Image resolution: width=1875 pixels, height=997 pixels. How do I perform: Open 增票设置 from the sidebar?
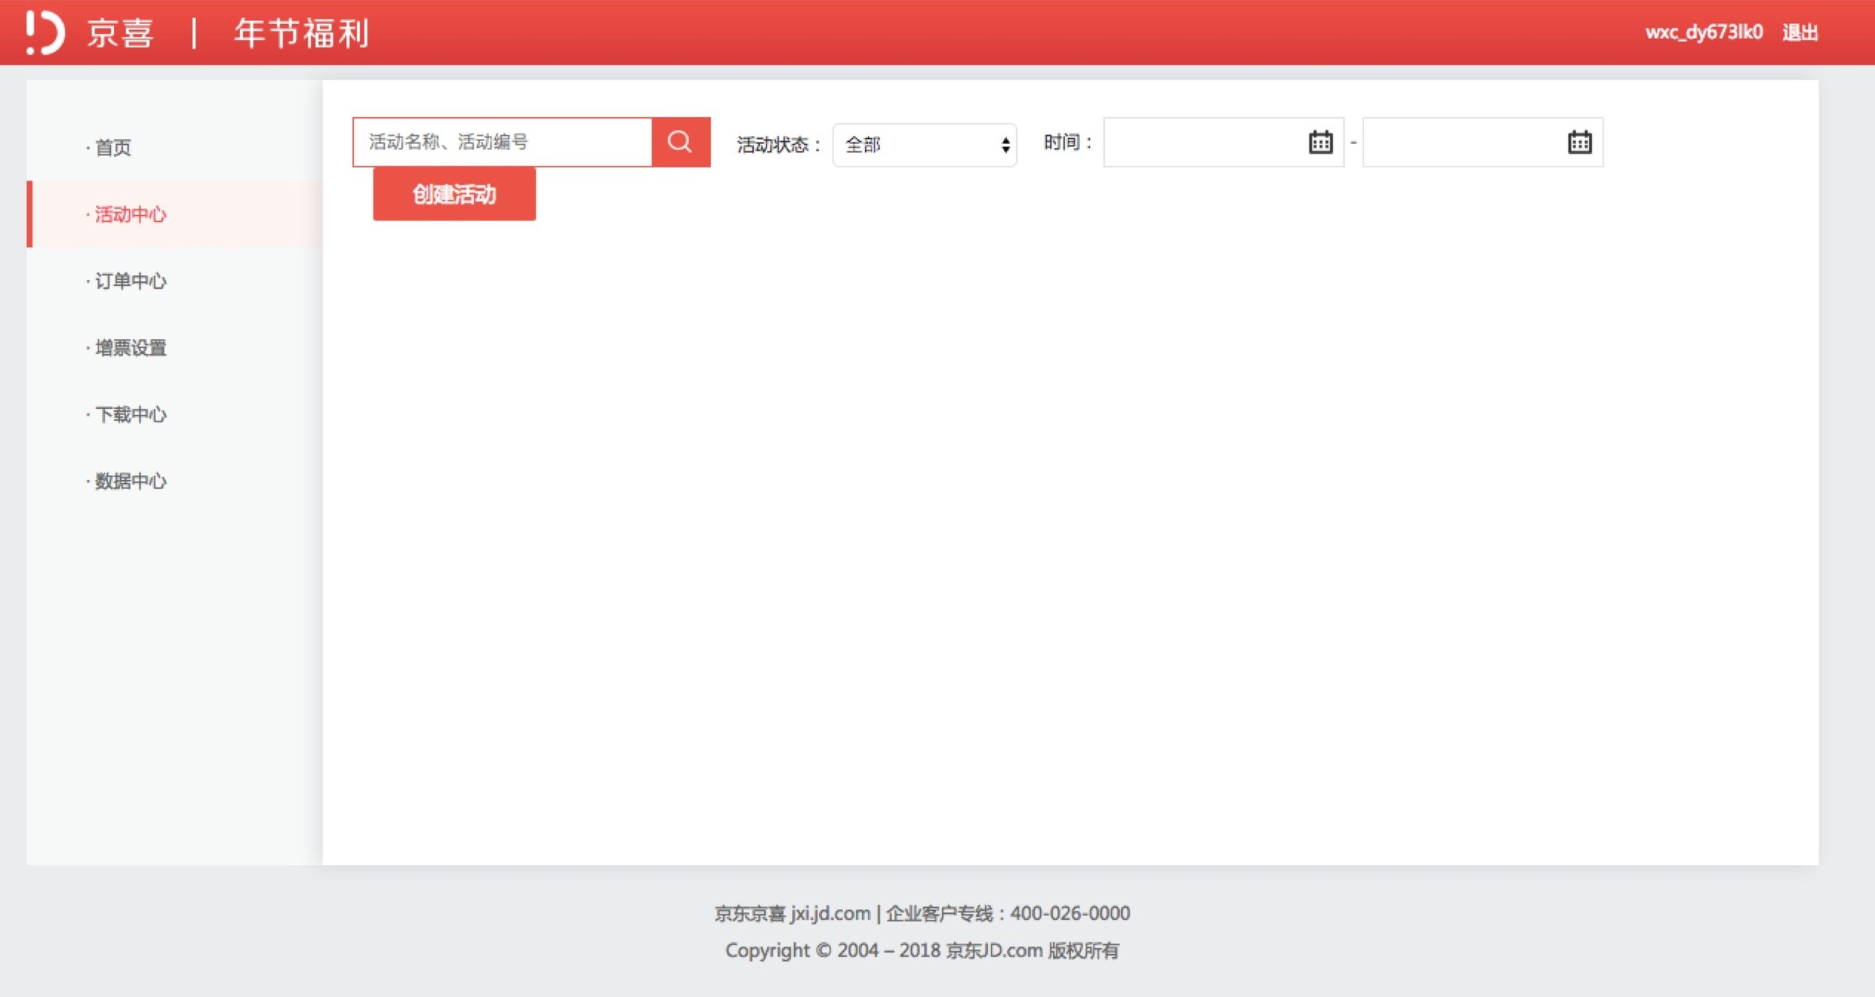point(130,348)
